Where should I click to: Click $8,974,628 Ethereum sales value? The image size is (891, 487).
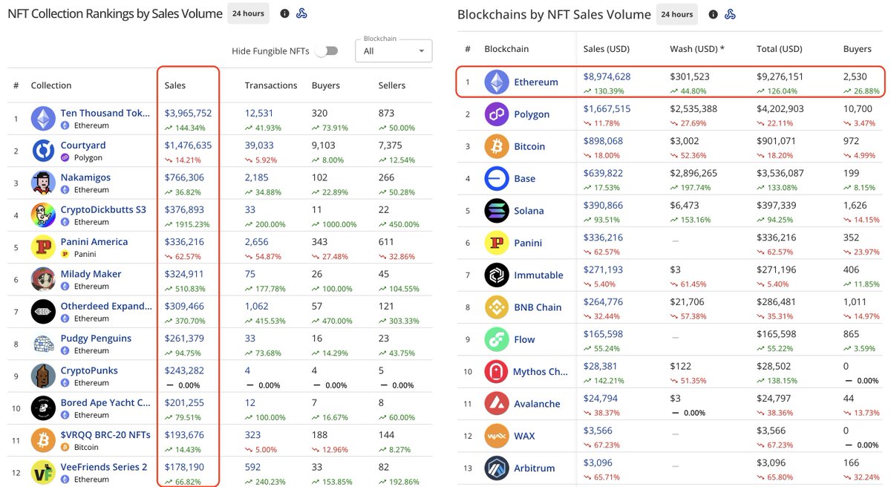(607, 76)
